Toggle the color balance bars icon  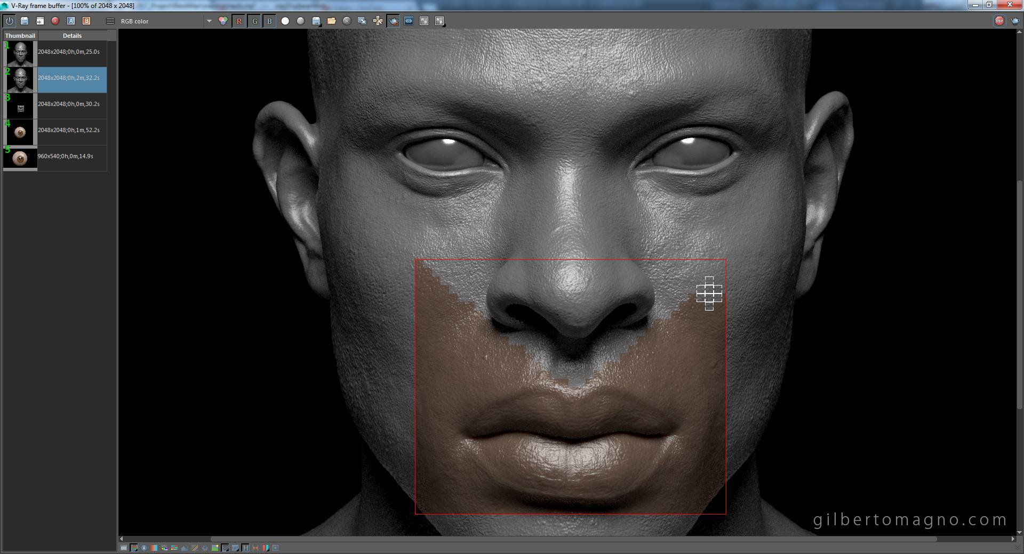pyautogui.click(x=174, y=548)
